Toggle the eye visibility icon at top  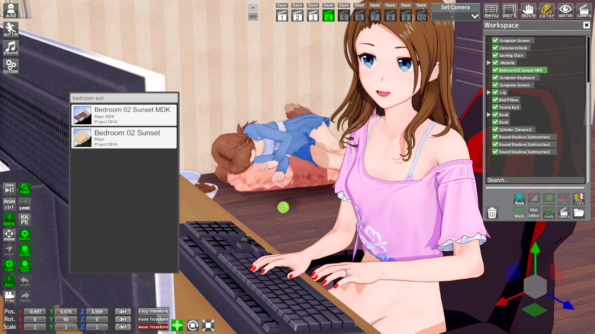tap(253, 17)
